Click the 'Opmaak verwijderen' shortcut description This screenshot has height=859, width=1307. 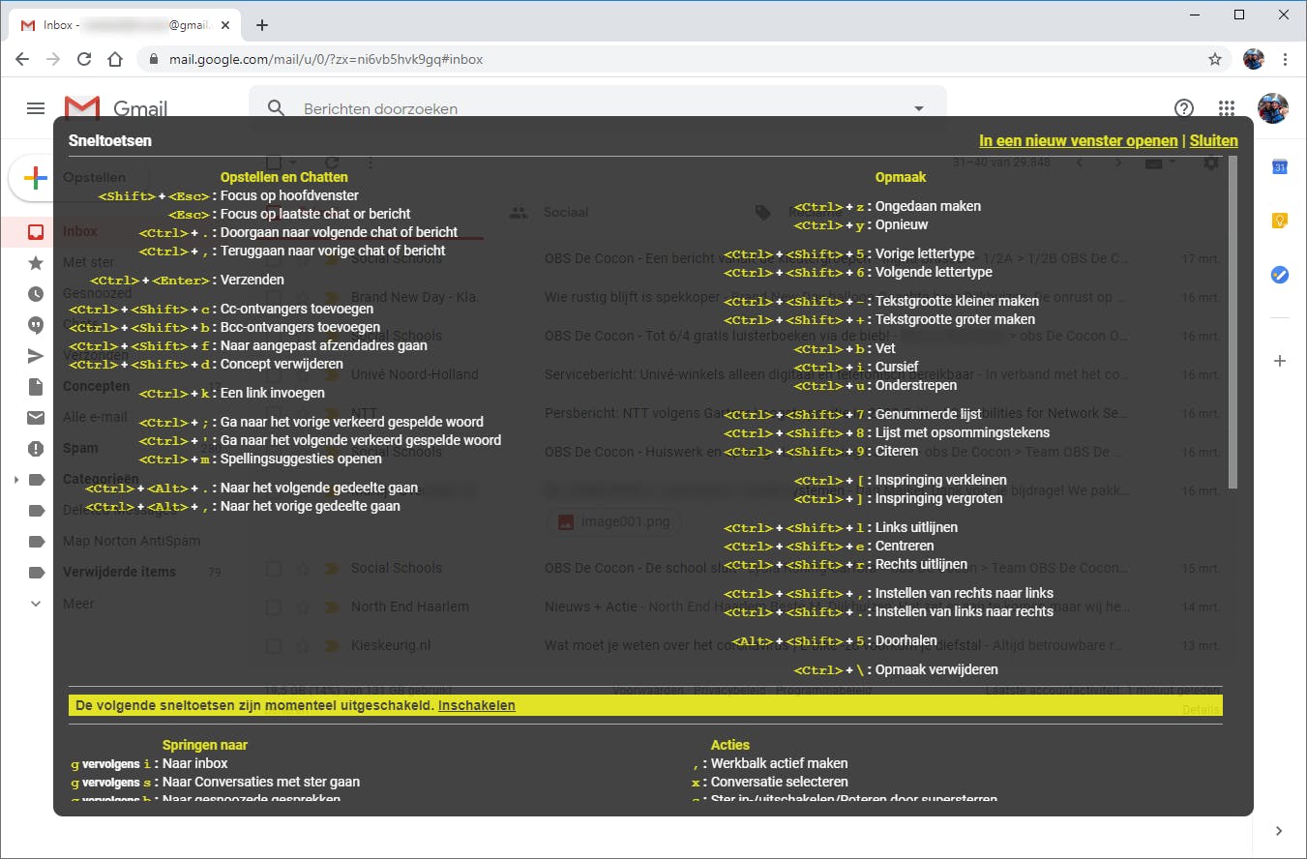[x=936, y=669]
